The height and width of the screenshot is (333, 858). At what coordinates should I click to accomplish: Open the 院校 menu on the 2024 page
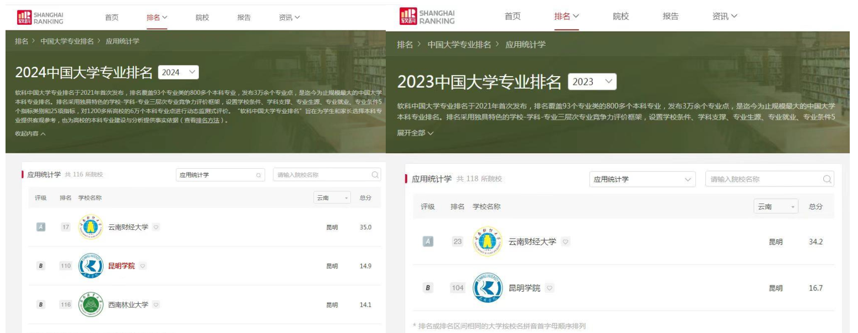click(202, 17)
